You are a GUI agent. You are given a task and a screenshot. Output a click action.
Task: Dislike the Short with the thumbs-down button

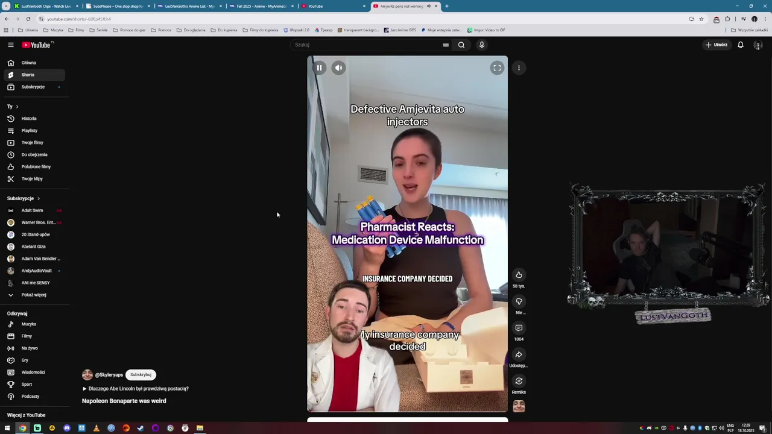point(519,301)
